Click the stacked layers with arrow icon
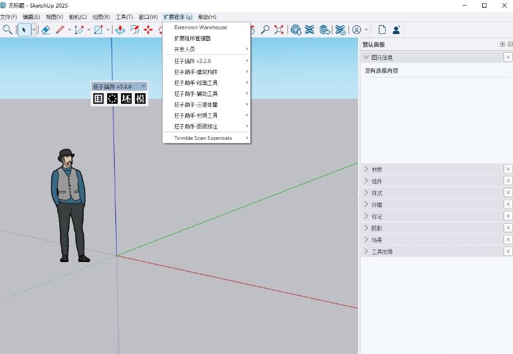513x354 pixels. click(x=325, y=30)
